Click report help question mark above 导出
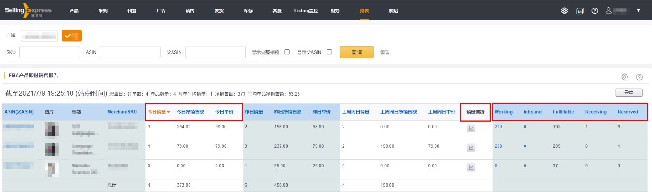The width and height of the screenshot is (652, 192). click(639, 77)
